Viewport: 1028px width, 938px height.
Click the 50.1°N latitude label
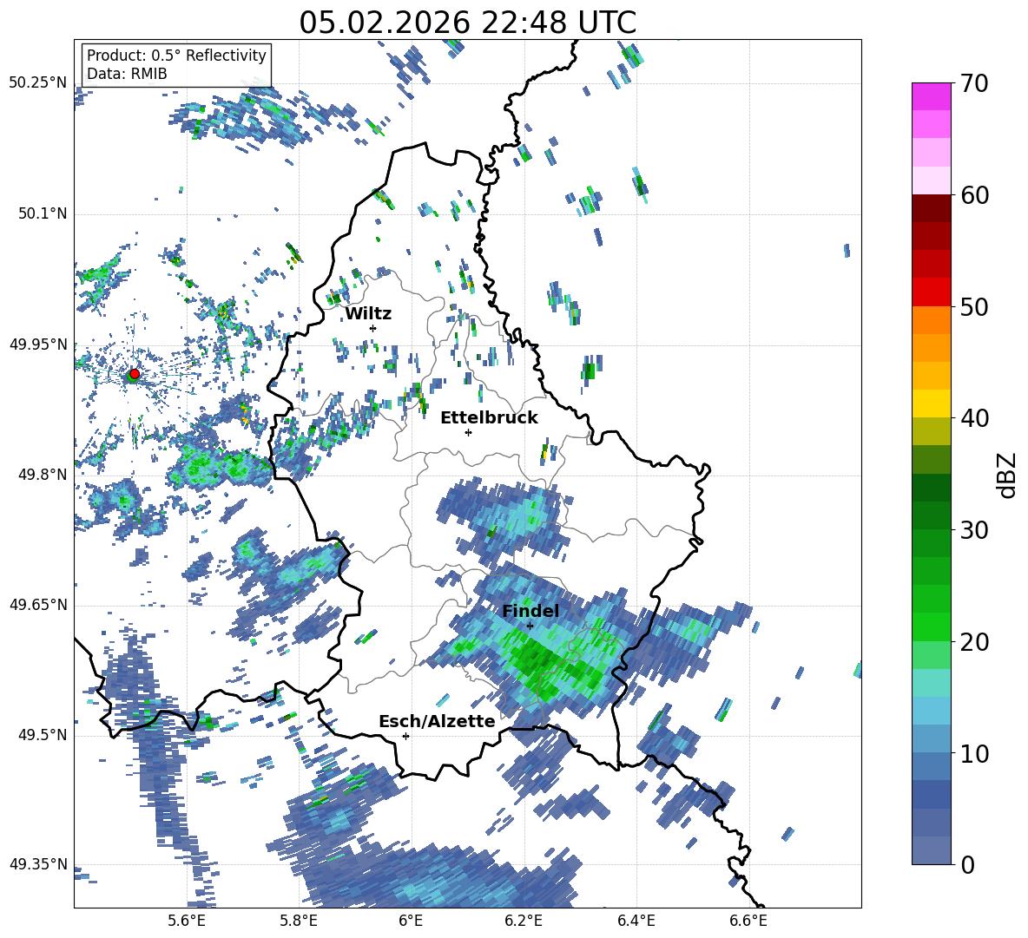43,214
